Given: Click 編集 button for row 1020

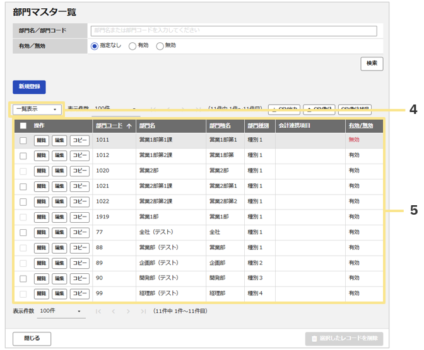Looking at the screenshot, I should [59, 171].
